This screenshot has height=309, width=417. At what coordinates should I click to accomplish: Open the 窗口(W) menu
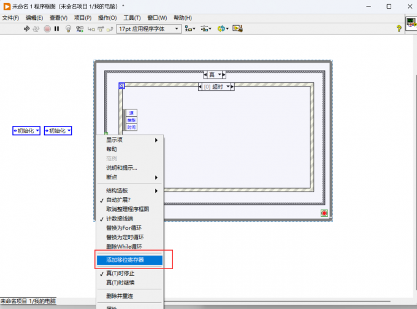tap(157, 18)
